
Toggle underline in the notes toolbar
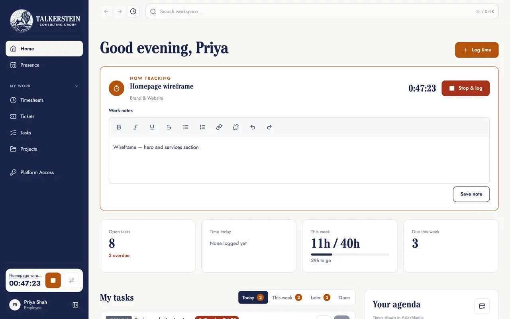(x=152, y=127)
